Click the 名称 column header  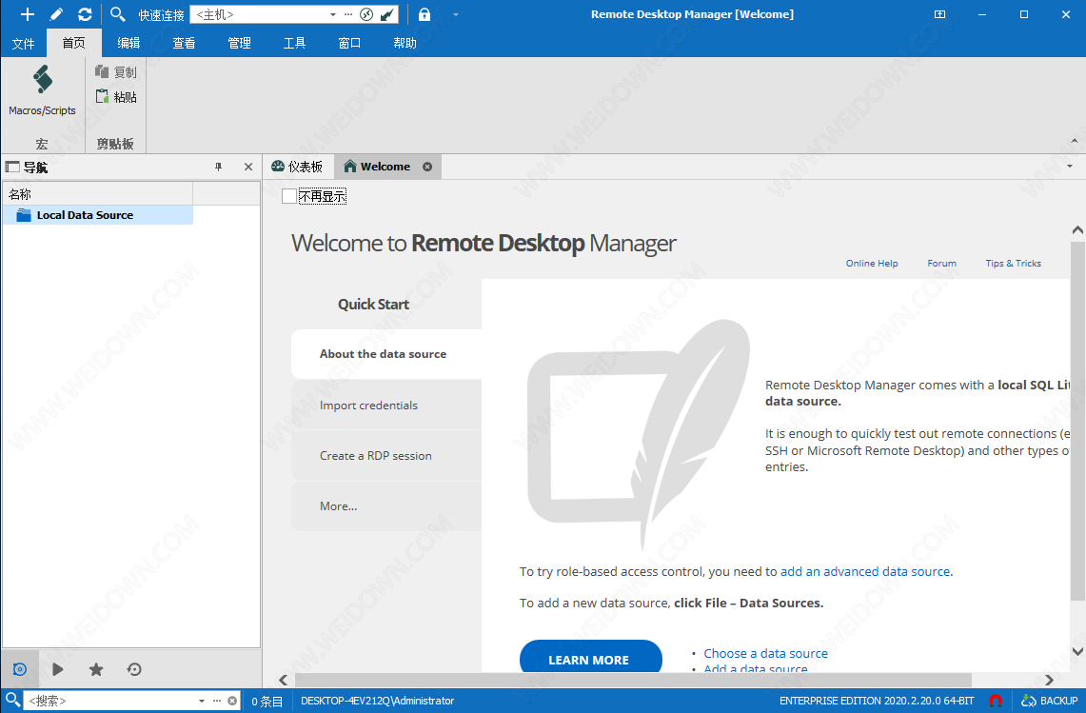pyautogui.click(x=98, y=194)
